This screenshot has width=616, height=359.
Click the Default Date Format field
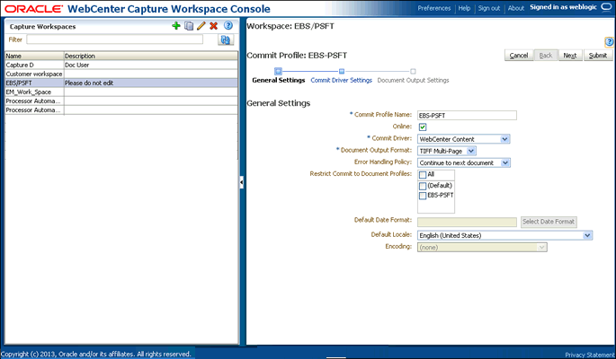pyautogui.click(x=467, y=223)
